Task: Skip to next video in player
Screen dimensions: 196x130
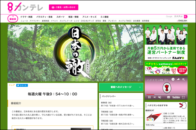Action: (x=155, y=97)
